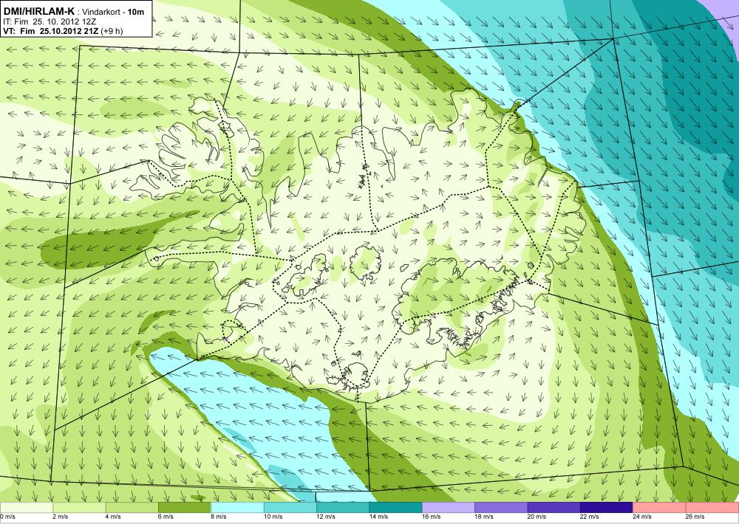Click the 'VT: Fim 25.10.2012 21Z (+9 h)' line

click(x=63, y=31)
